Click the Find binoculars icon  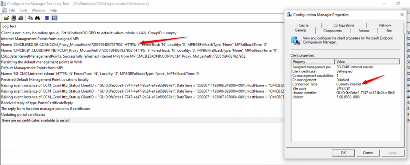(x=37, y=18)
